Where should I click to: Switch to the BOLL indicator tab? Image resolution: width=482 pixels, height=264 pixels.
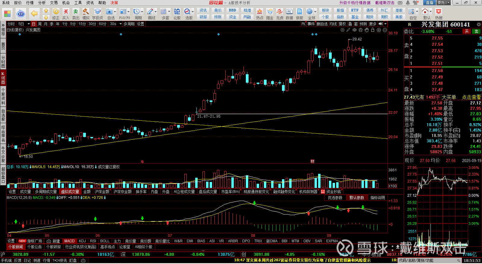tap(105, 241)
